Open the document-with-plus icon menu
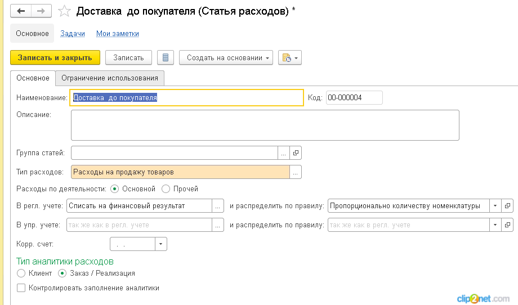 pyautogui.click(x=290, y=57)
